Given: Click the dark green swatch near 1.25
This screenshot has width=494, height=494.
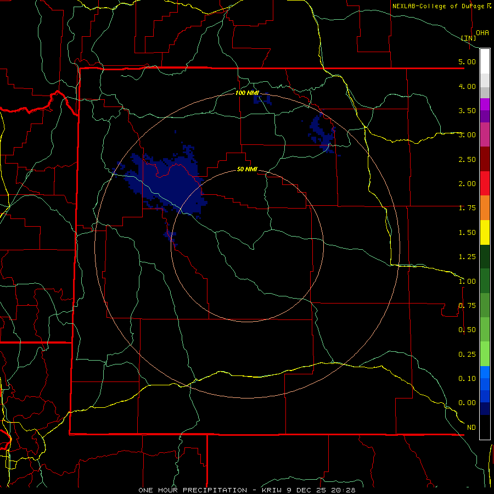Looking at the screenshot, I should point(485,256).
